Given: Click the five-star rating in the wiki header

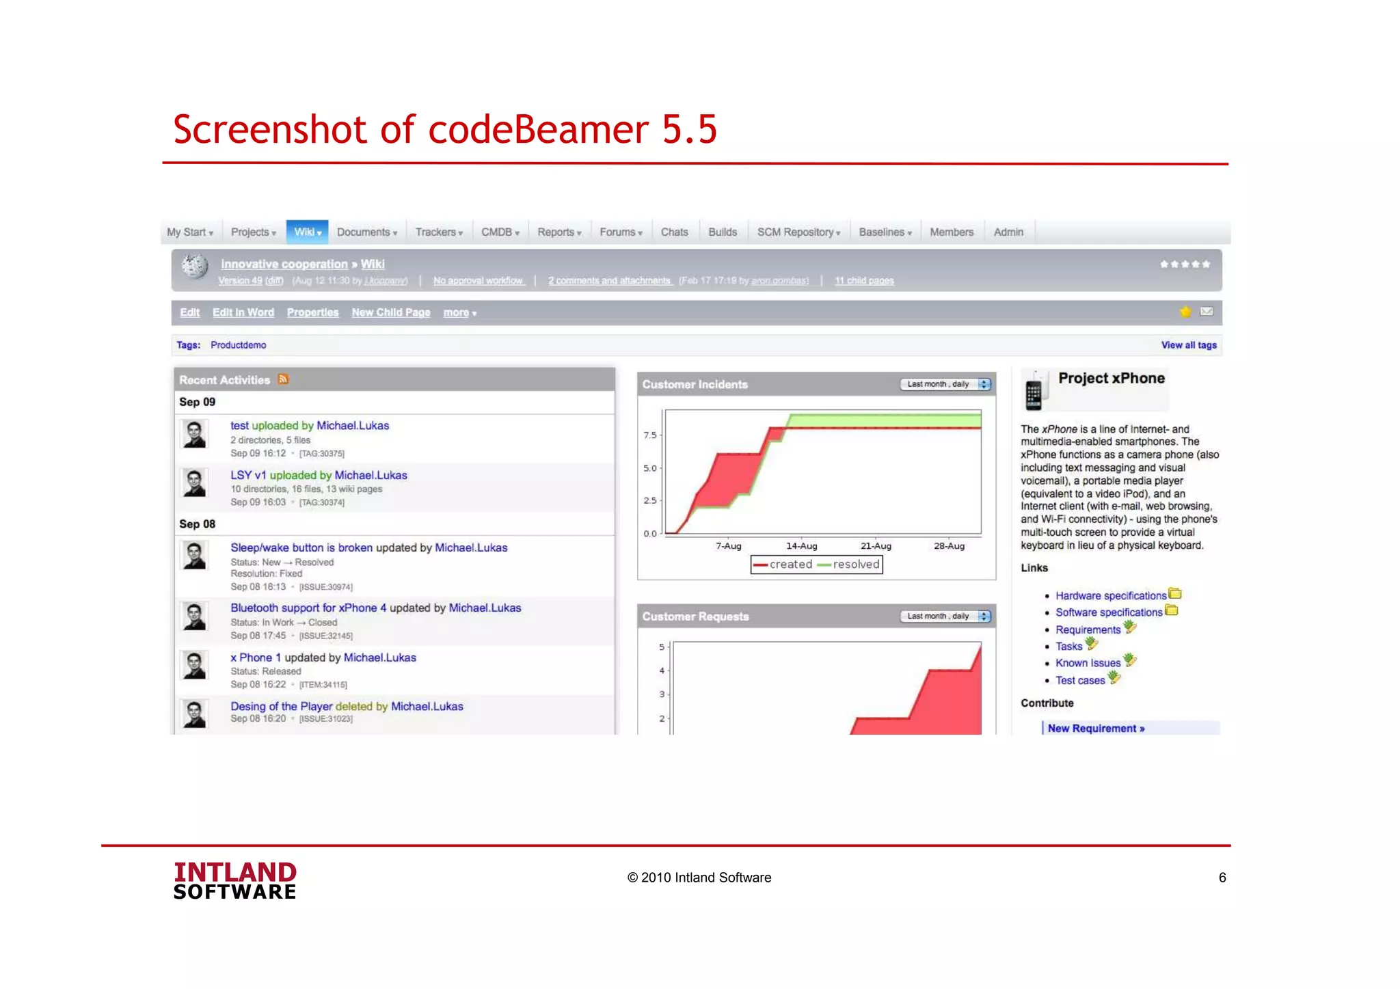Looking at the screenshot, I should point(1185,264).
